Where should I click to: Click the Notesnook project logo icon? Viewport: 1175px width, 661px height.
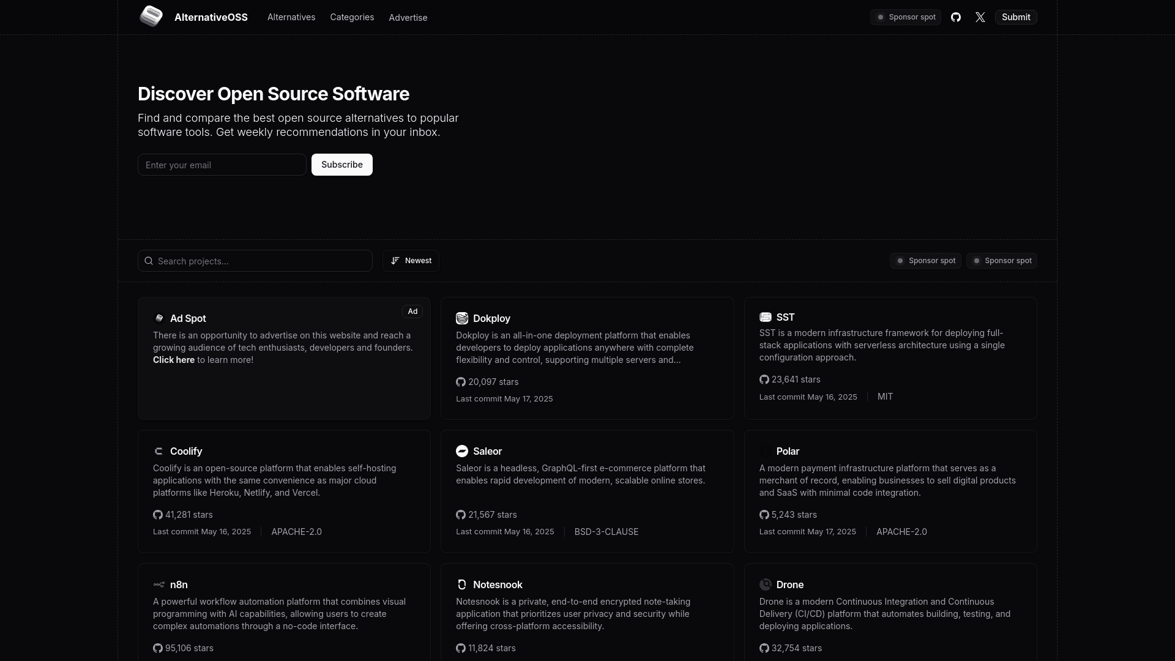point(462,584)
